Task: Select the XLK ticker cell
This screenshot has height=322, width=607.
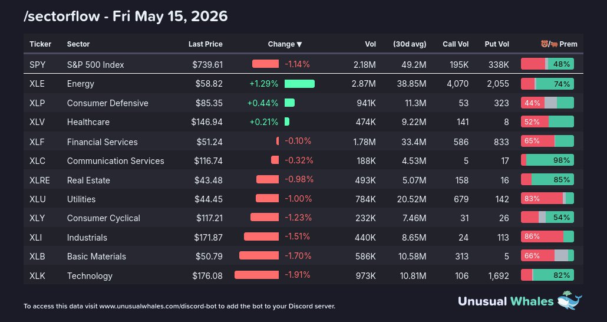Action: 37,276
